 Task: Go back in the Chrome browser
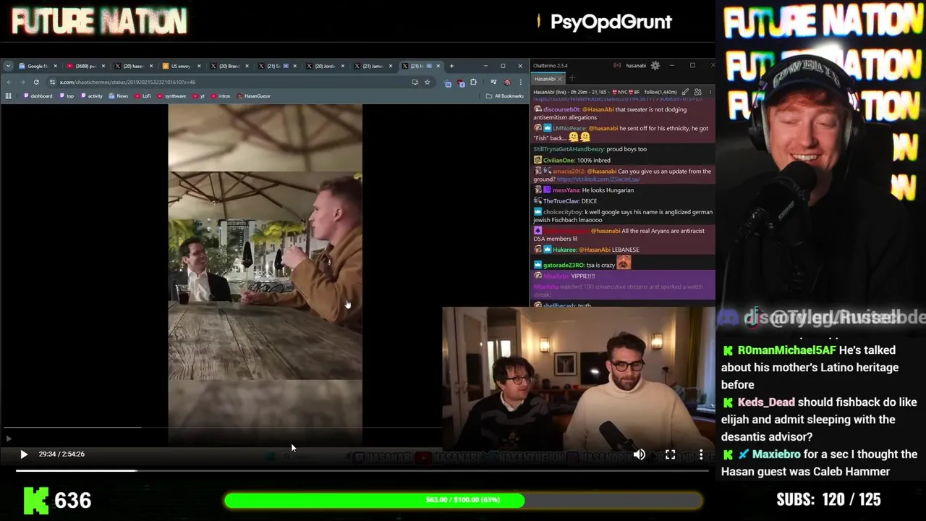point(9,82)
